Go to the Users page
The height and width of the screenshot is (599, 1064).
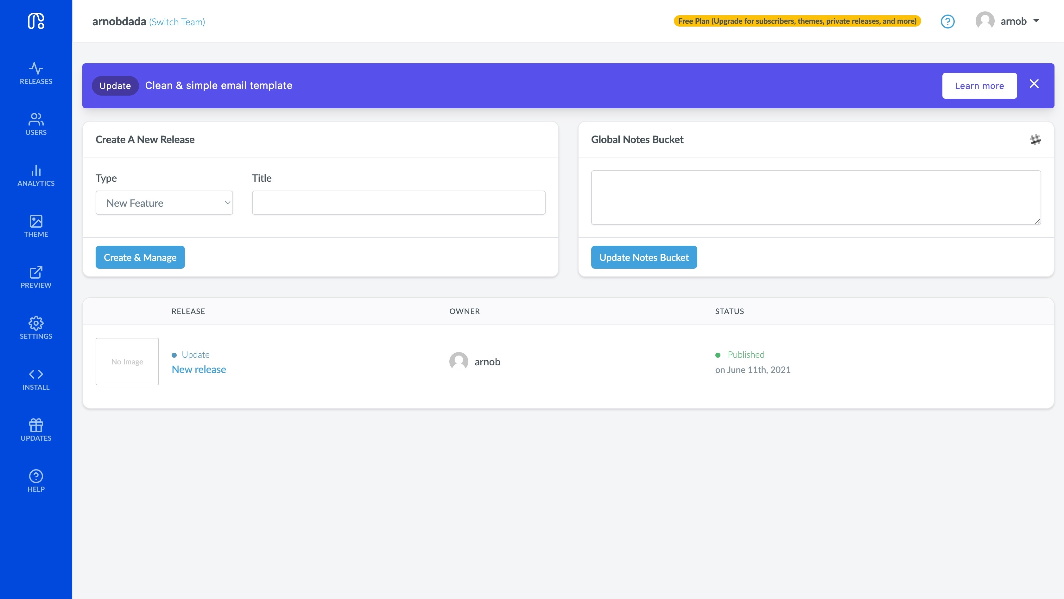click(x=36, y=124)
